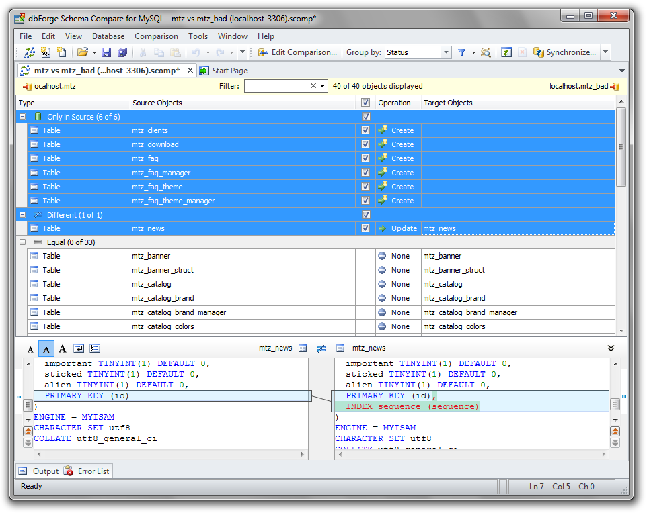This screenshot has height=513, width=647.
Task: Select the medium font size A icon
Action: click(x=46, y=349)
